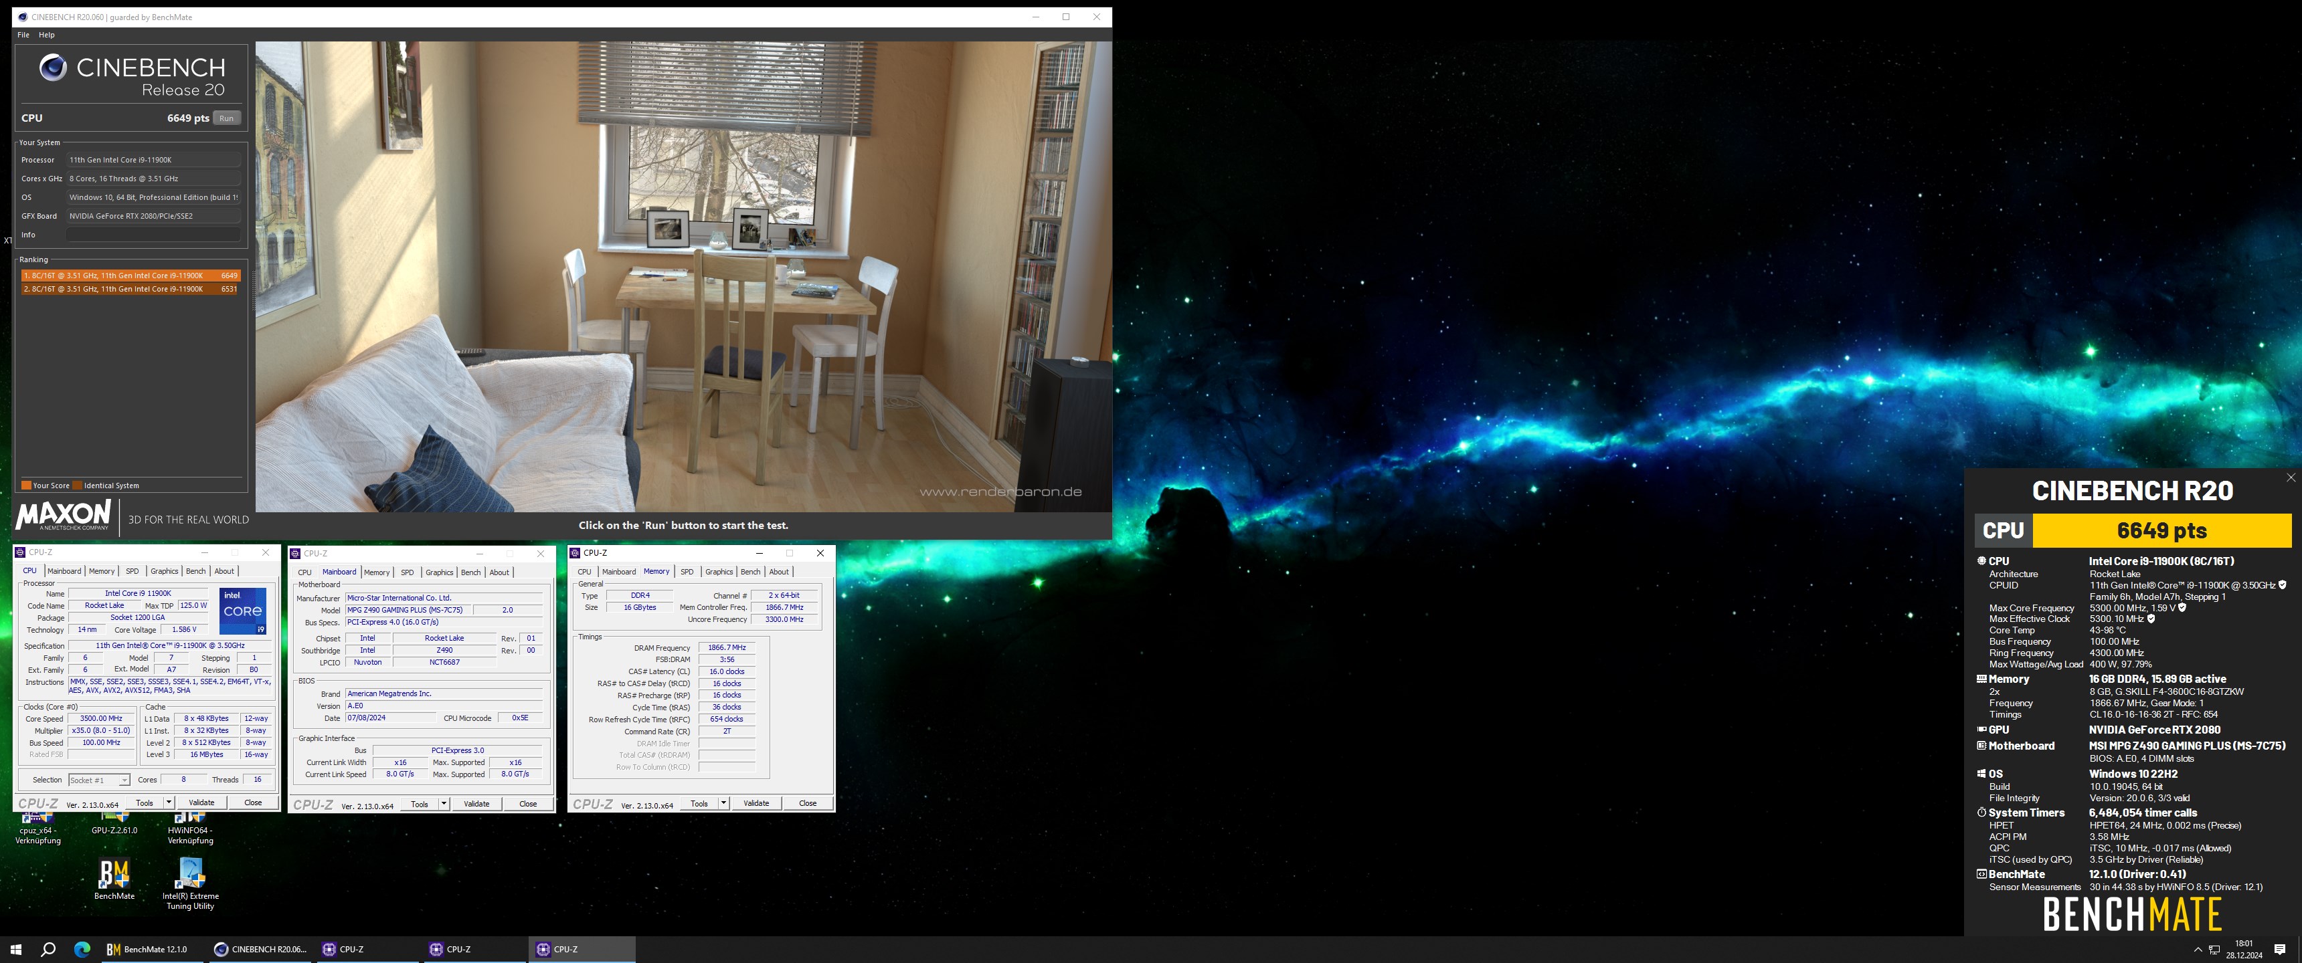Select ranking entry scoring 6649
This screenshot has width=2302, height=963.
pyautogui.click(x=130, y=276)
